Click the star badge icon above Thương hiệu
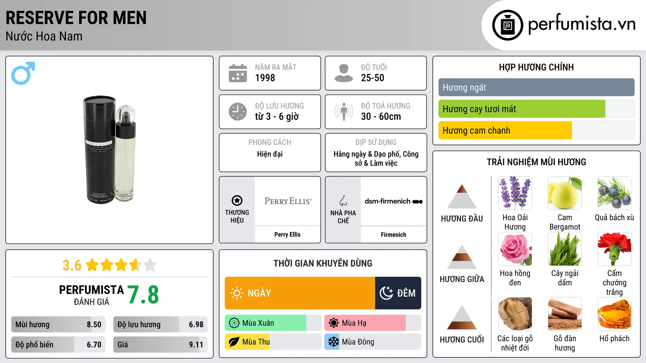Viewport: 646px width, 363px height. pos(237,200)
